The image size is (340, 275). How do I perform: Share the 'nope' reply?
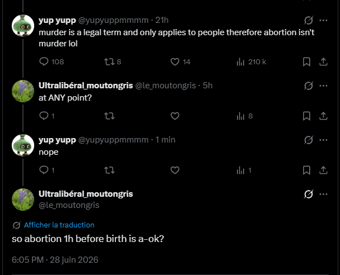(x=323, y=170)
